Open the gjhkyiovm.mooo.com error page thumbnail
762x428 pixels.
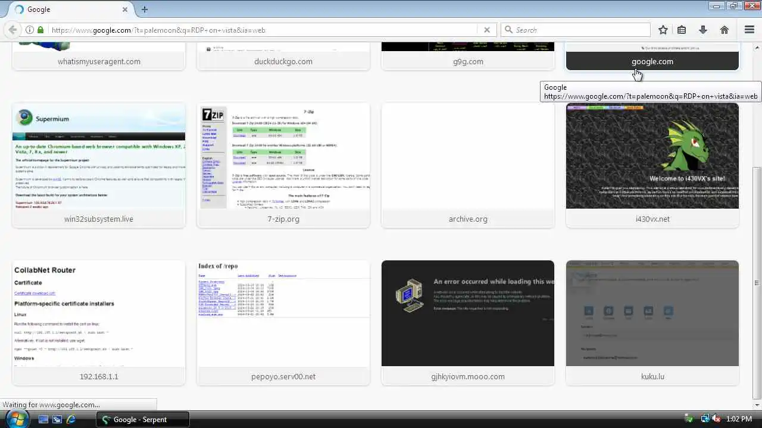pos(468,313)
